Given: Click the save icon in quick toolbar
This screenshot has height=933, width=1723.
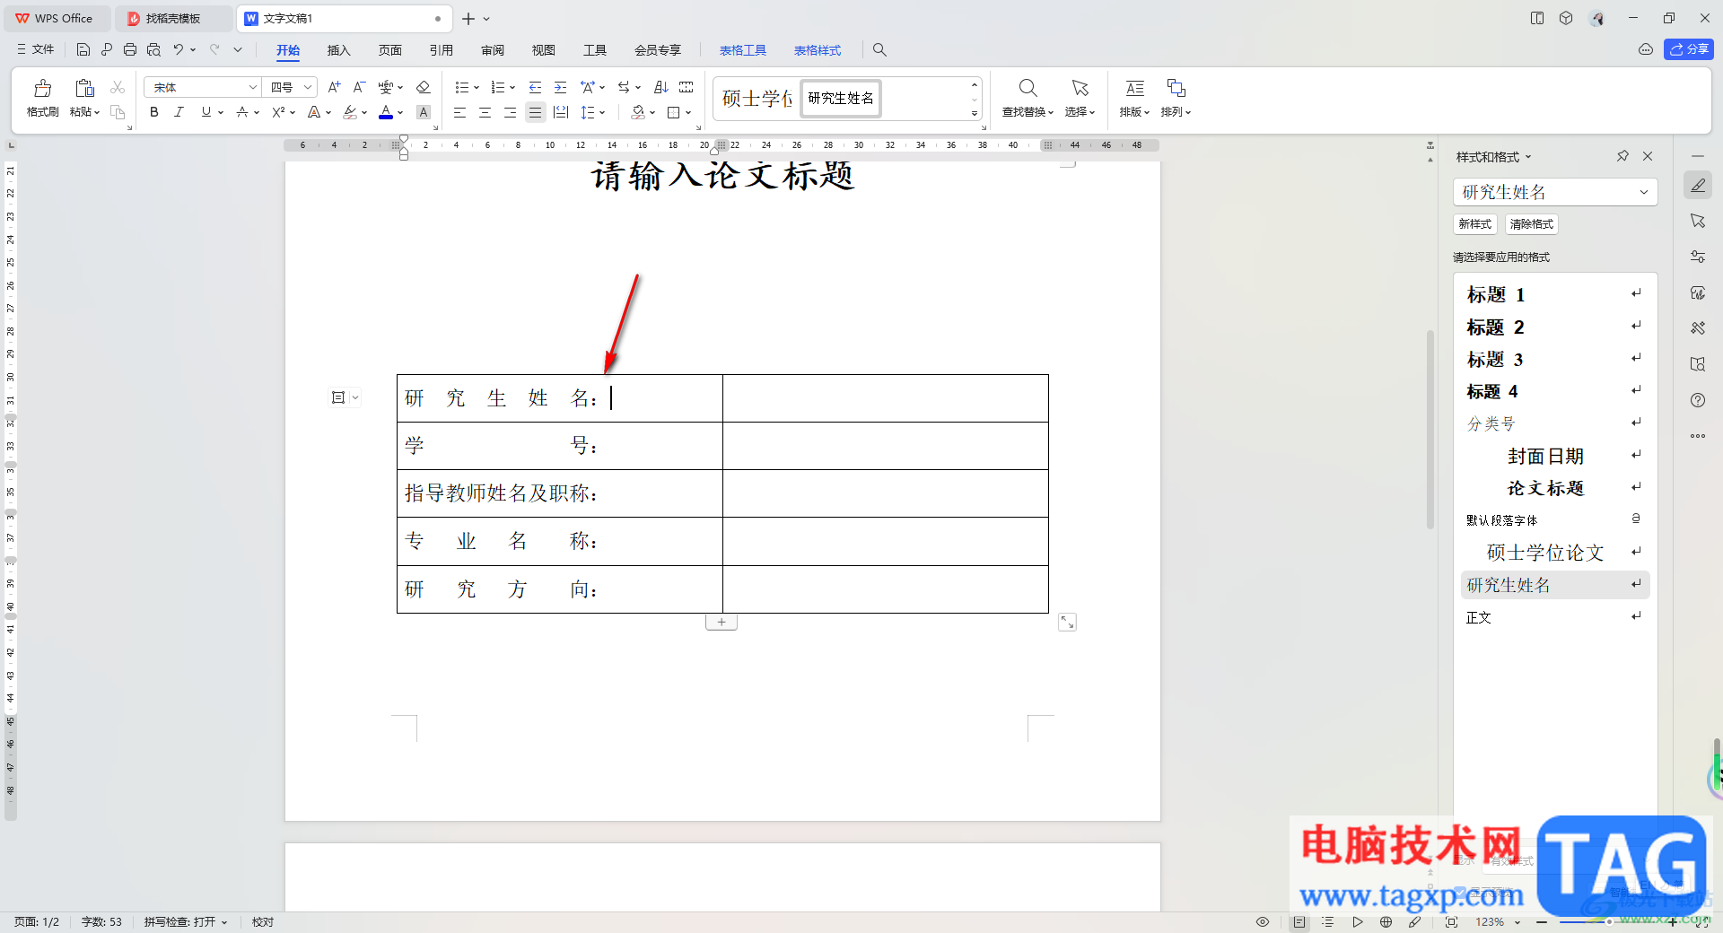Looking at the screenshot, I should click(x=83, y=49).
